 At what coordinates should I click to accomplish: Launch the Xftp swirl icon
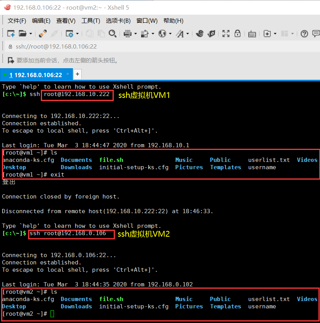pyautogui.click(x=200, y=34)
